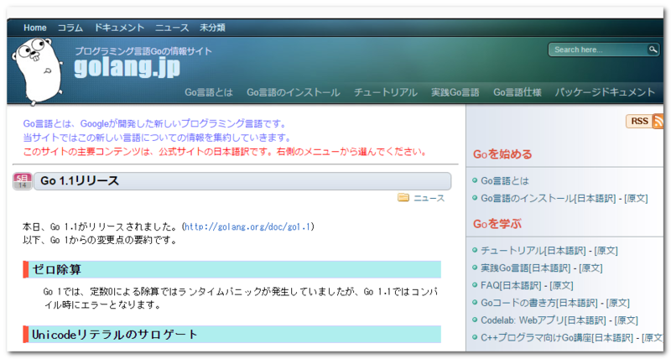Open ニュース in top navigation bar
The width and height of the screenshot is (671, 359).
[x=172, y=28]
